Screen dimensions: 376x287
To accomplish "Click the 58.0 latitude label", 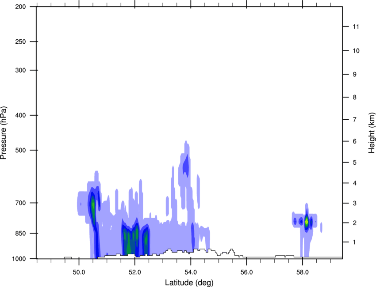I will 303,272.
